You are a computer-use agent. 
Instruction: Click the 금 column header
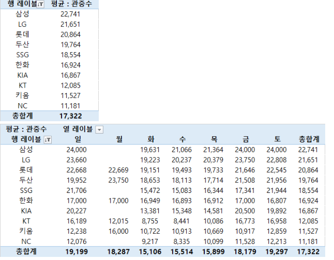246,139
